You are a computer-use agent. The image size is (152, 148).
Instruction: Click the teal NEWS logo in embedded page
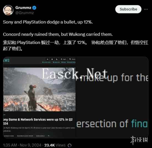point(6,61)
